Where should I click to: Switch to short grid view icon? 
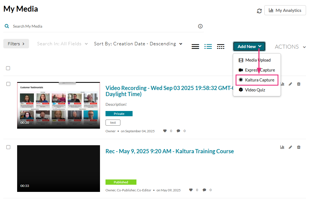pos(221,47)
